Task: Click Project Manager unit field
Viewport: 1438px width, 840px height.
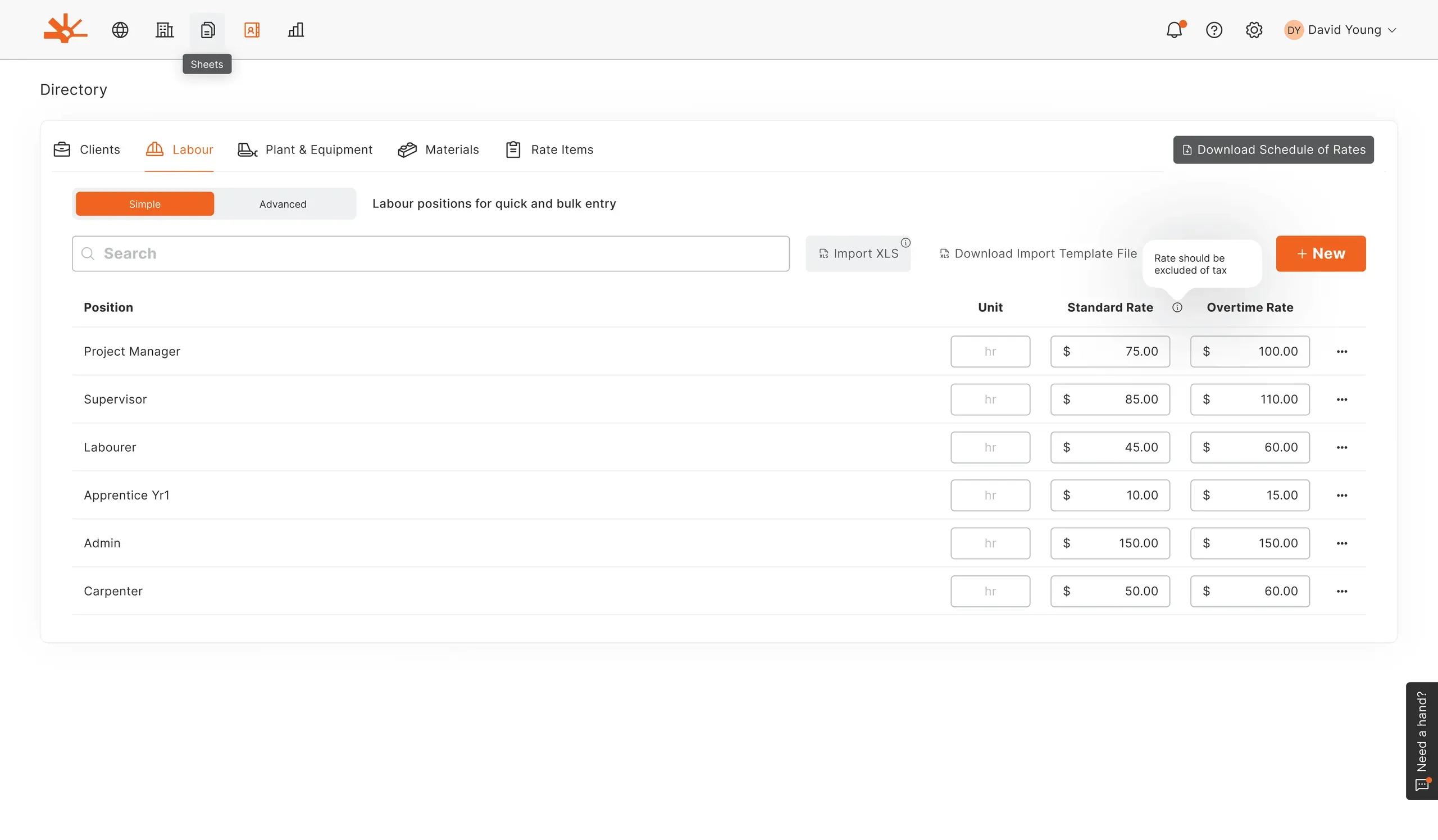Action: pyautogui.click(x=990, y=352)
